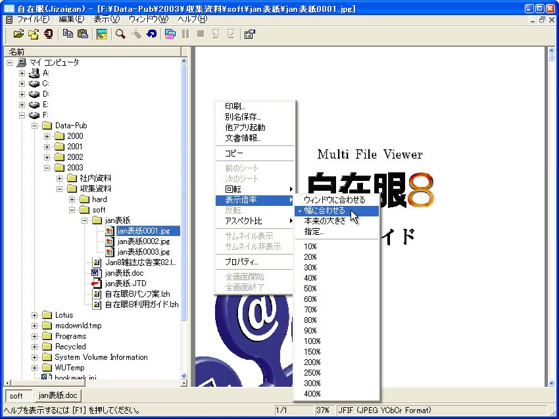Image resolution: width=559 pixels, height=419 pixels.
Task: Click the Word icon beside jan表紙.doc
Action: tap(96, 273)
